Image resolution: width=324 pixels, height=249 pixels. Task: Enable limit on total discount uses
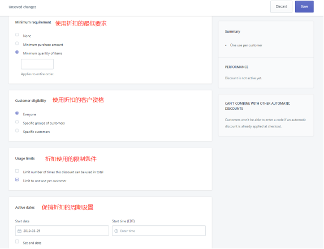point(17,171)
